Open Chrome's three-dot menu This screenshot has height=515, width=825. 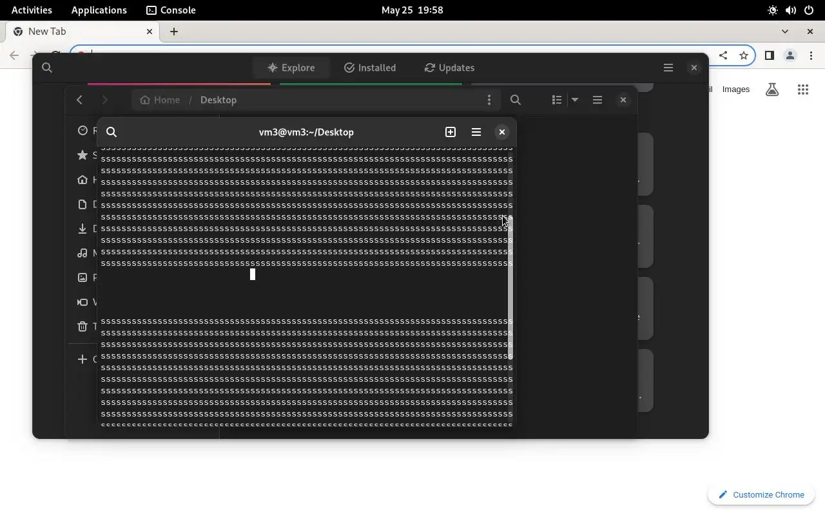[811, 55]
